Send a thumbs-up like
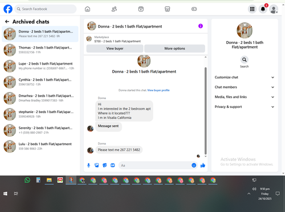285x212 pixels. (x=203, y=165)
